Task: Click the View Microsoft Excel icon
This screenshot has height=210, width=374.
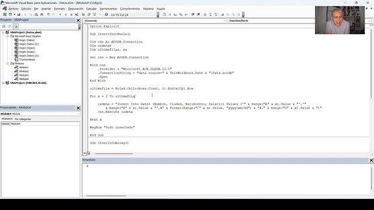Action: pos(5,15)
